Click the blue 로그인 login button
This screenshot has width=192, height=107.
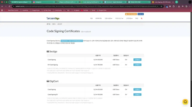point(141,14)
